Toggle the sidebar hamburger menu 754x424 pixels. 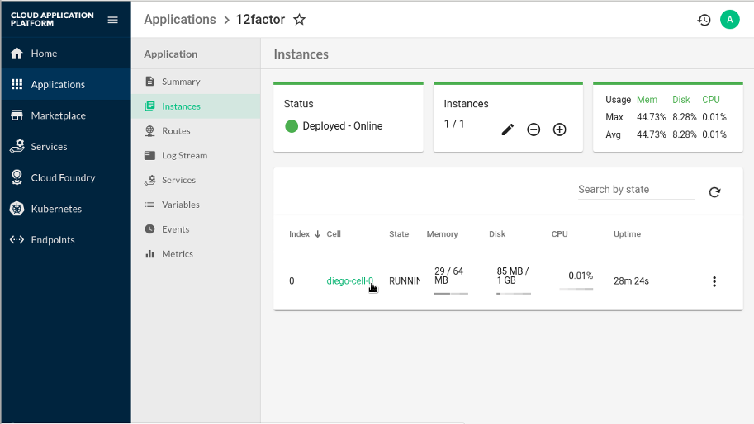tap(113, 20)
